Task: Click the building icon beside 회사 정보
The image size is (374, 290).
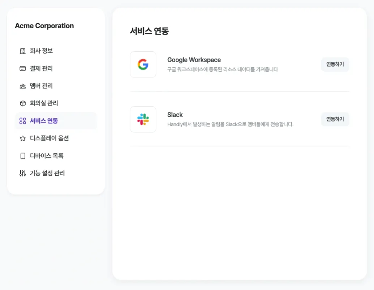Action: pyautogui.click(x=23, y=51)
